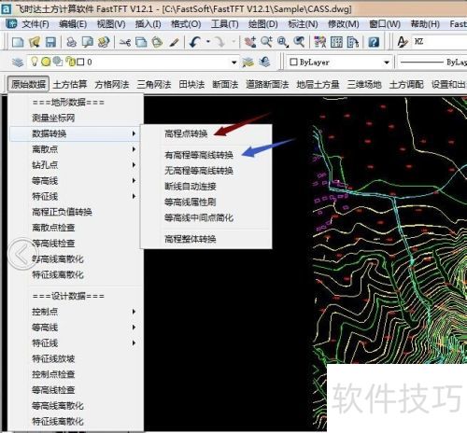Toggle the layer freeze sun icon
The image size is (467, 433).
46,62
